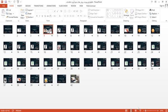The height and width of the screenshot is (112, 168).
Task: Open the Select dropdown in Editing
Action: click(153, 17)
